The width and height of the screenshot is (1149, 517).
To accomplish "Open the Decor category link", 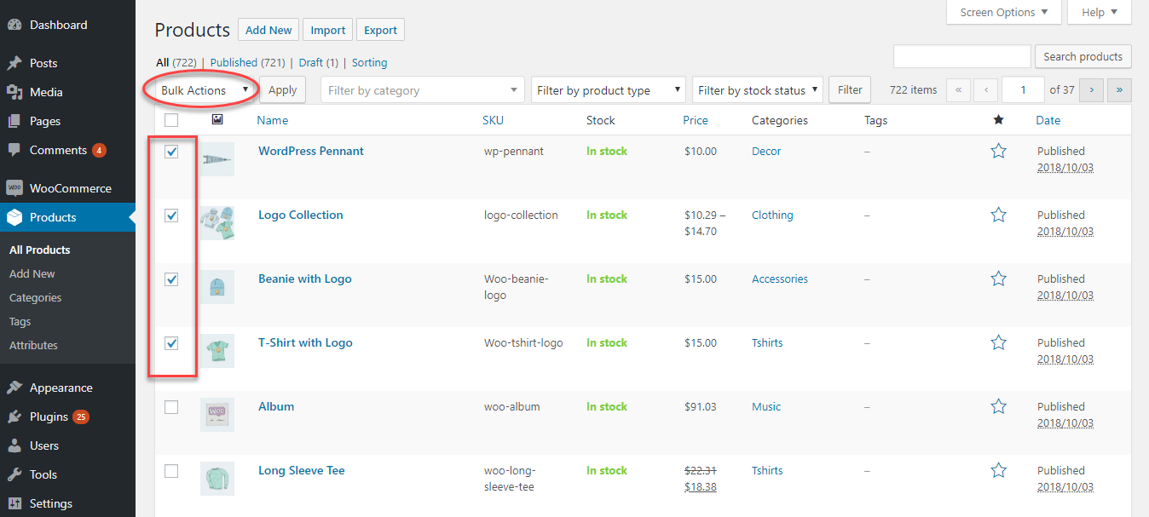I will (766, 151).
